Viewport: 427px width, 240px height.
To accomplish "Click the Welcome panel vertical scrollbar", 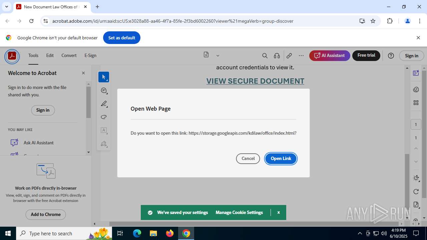I will 88,102.
